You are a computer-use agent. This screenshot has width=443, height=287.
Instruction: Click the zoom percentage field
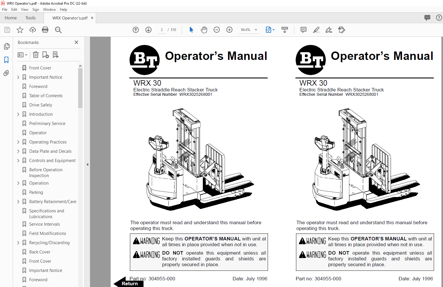(245, 30)
